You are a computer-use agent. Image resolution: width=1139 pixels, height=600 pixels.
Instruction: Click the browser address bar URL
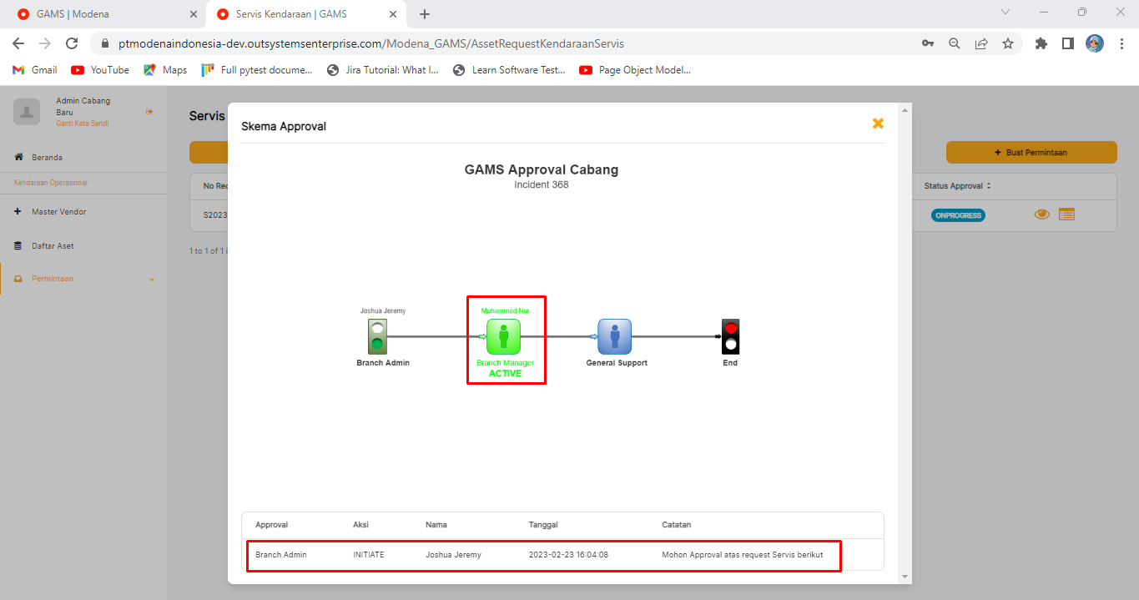[x=371, y=43]
